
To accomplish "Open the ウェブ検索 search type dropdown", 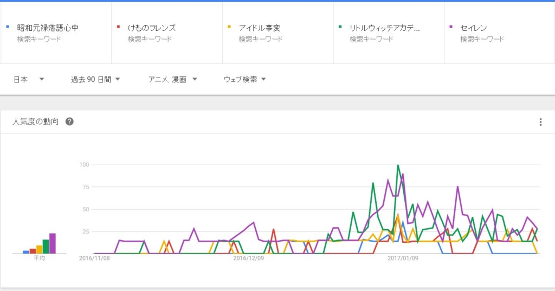I will [244, 79].
